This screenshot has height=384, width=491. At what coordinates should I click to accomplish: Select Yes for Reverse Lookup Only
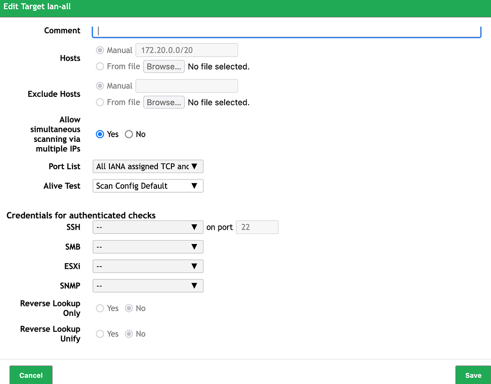coord(100,308)
